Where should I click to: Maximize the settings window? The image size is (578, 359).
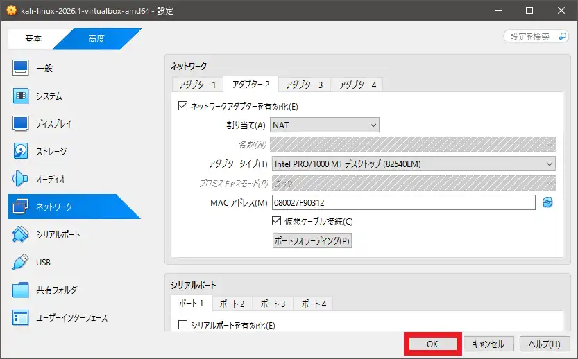click(529, 10)
